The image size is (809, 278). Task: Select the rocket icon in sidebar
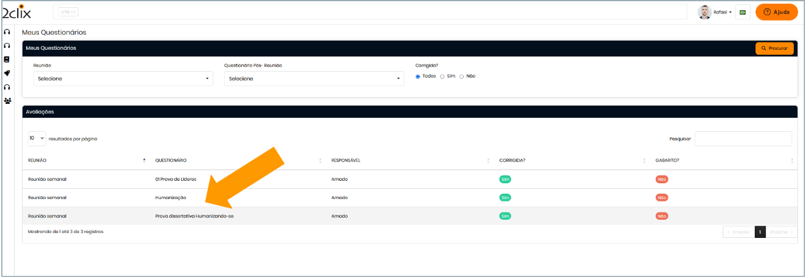click(7, 73)
